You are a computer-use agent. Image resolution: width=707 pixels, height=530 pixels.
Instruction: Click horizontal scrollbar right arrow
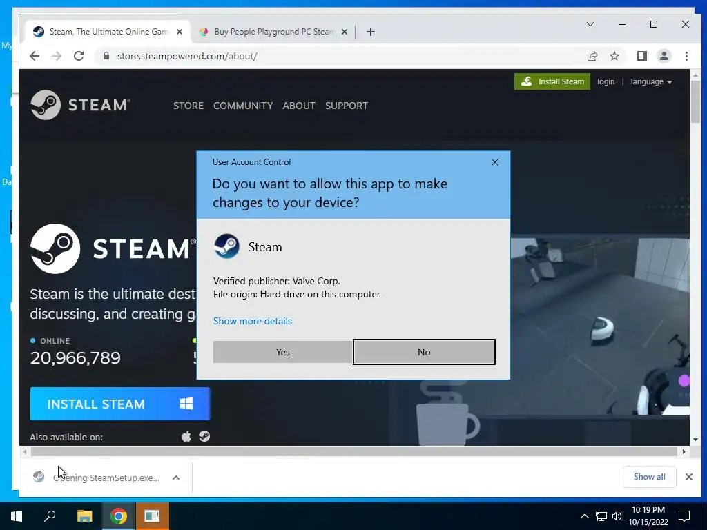point(684,451)
